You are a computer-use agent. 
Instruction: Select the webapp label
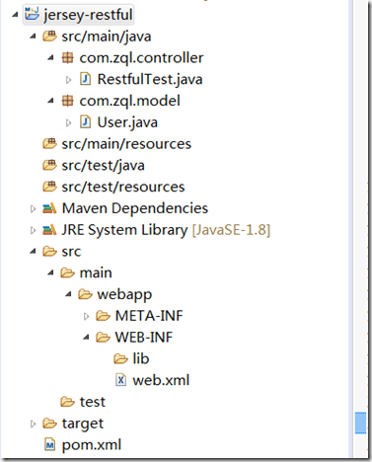(124, 295)
